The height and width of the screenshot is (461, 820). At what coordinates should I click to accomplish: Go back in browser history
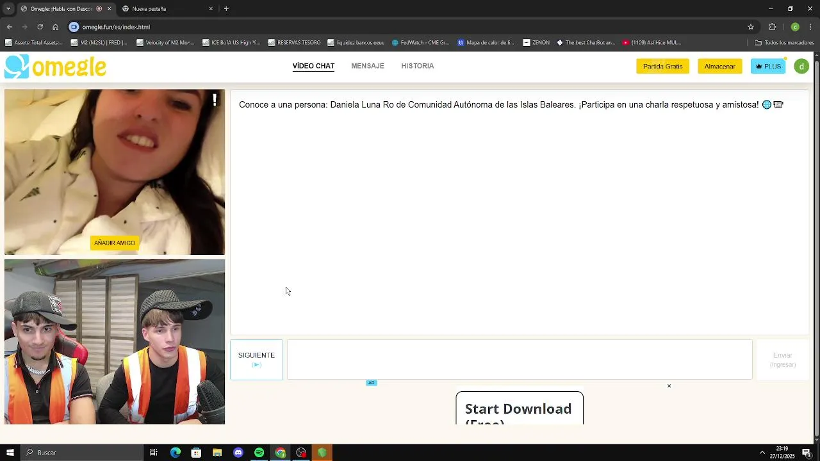pyautogui.click(x=9, y=27)
